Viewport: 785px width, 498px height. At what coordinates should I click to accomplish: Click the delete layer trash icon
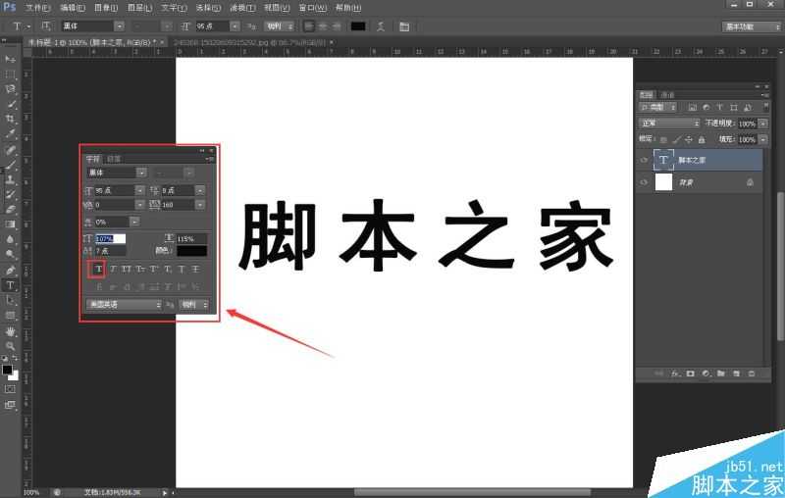(x=752, y=373)
